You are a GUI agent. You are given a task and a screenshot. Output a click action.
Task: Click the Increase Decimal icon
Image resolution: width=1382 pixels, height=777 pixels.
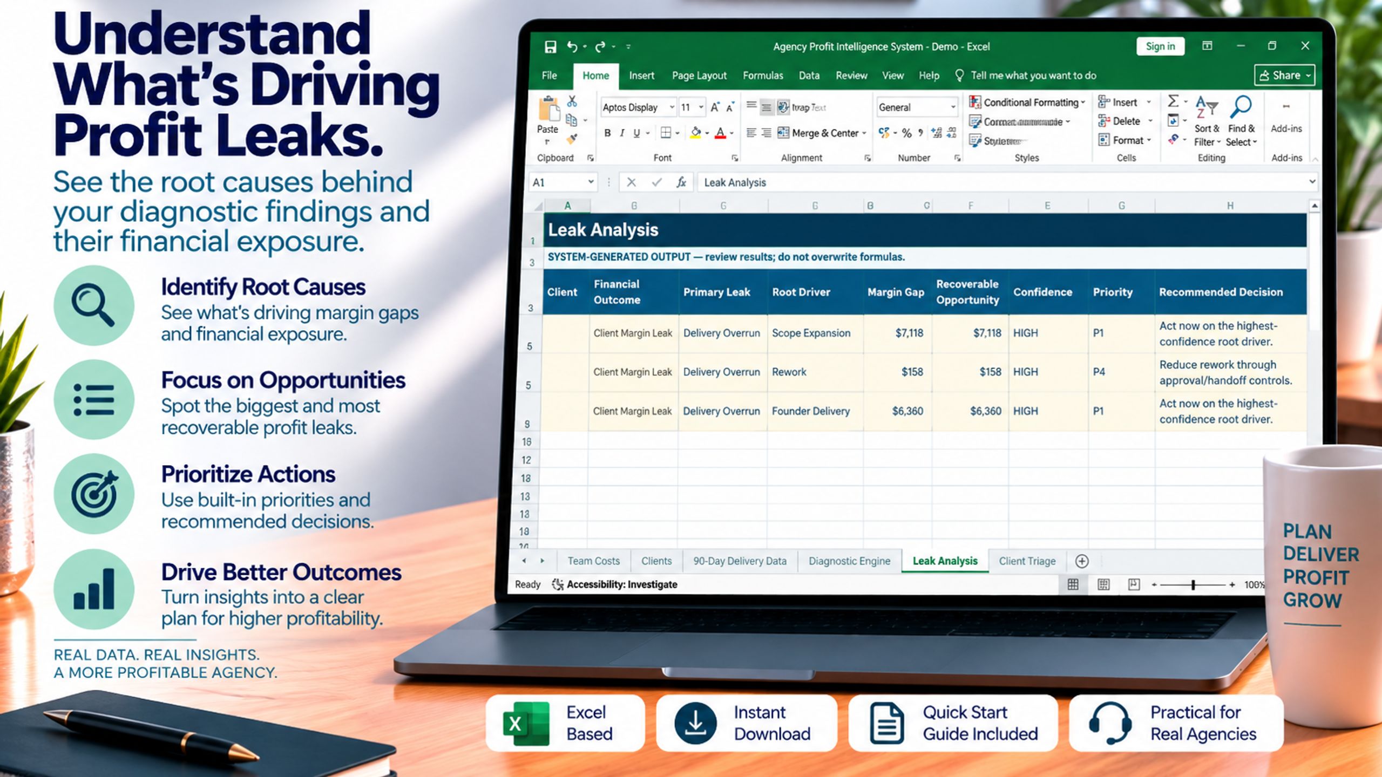pos(937,133)
